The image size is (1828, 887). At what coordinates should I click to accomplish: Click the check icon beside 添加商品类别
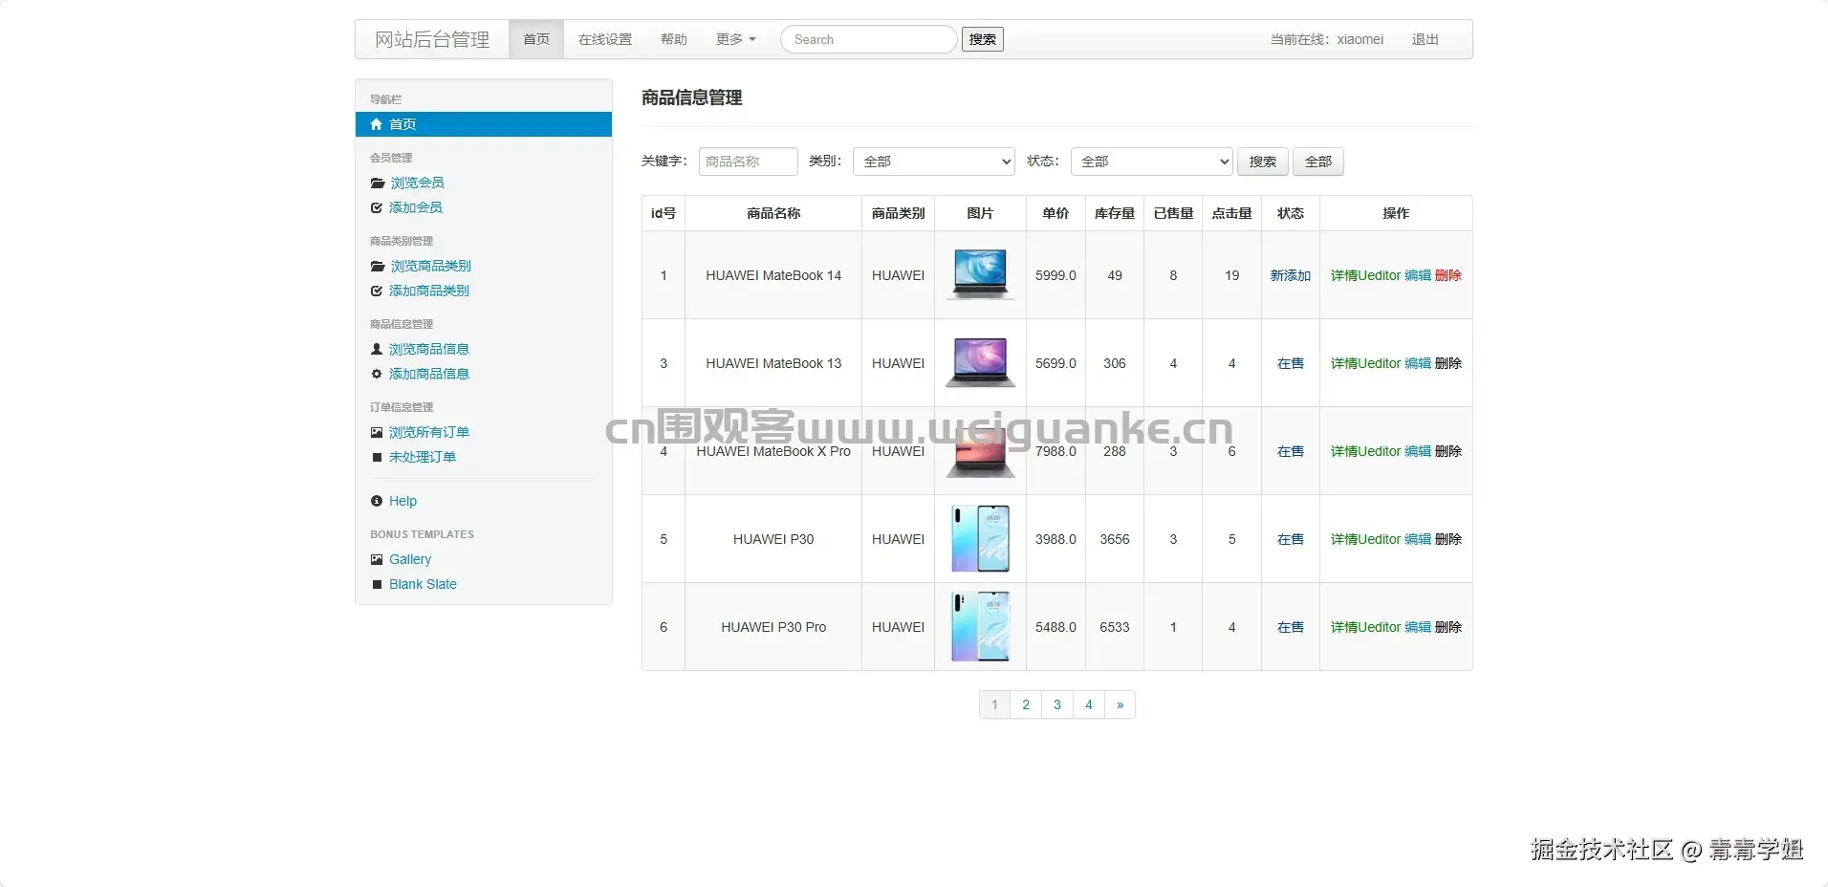(x=377, y=291)
